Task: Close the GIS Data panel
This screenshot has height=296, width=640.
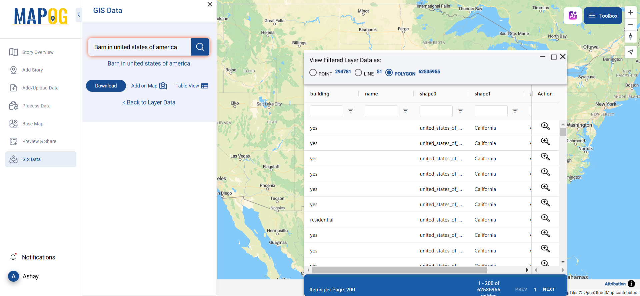Action: (x=210, y=4)
